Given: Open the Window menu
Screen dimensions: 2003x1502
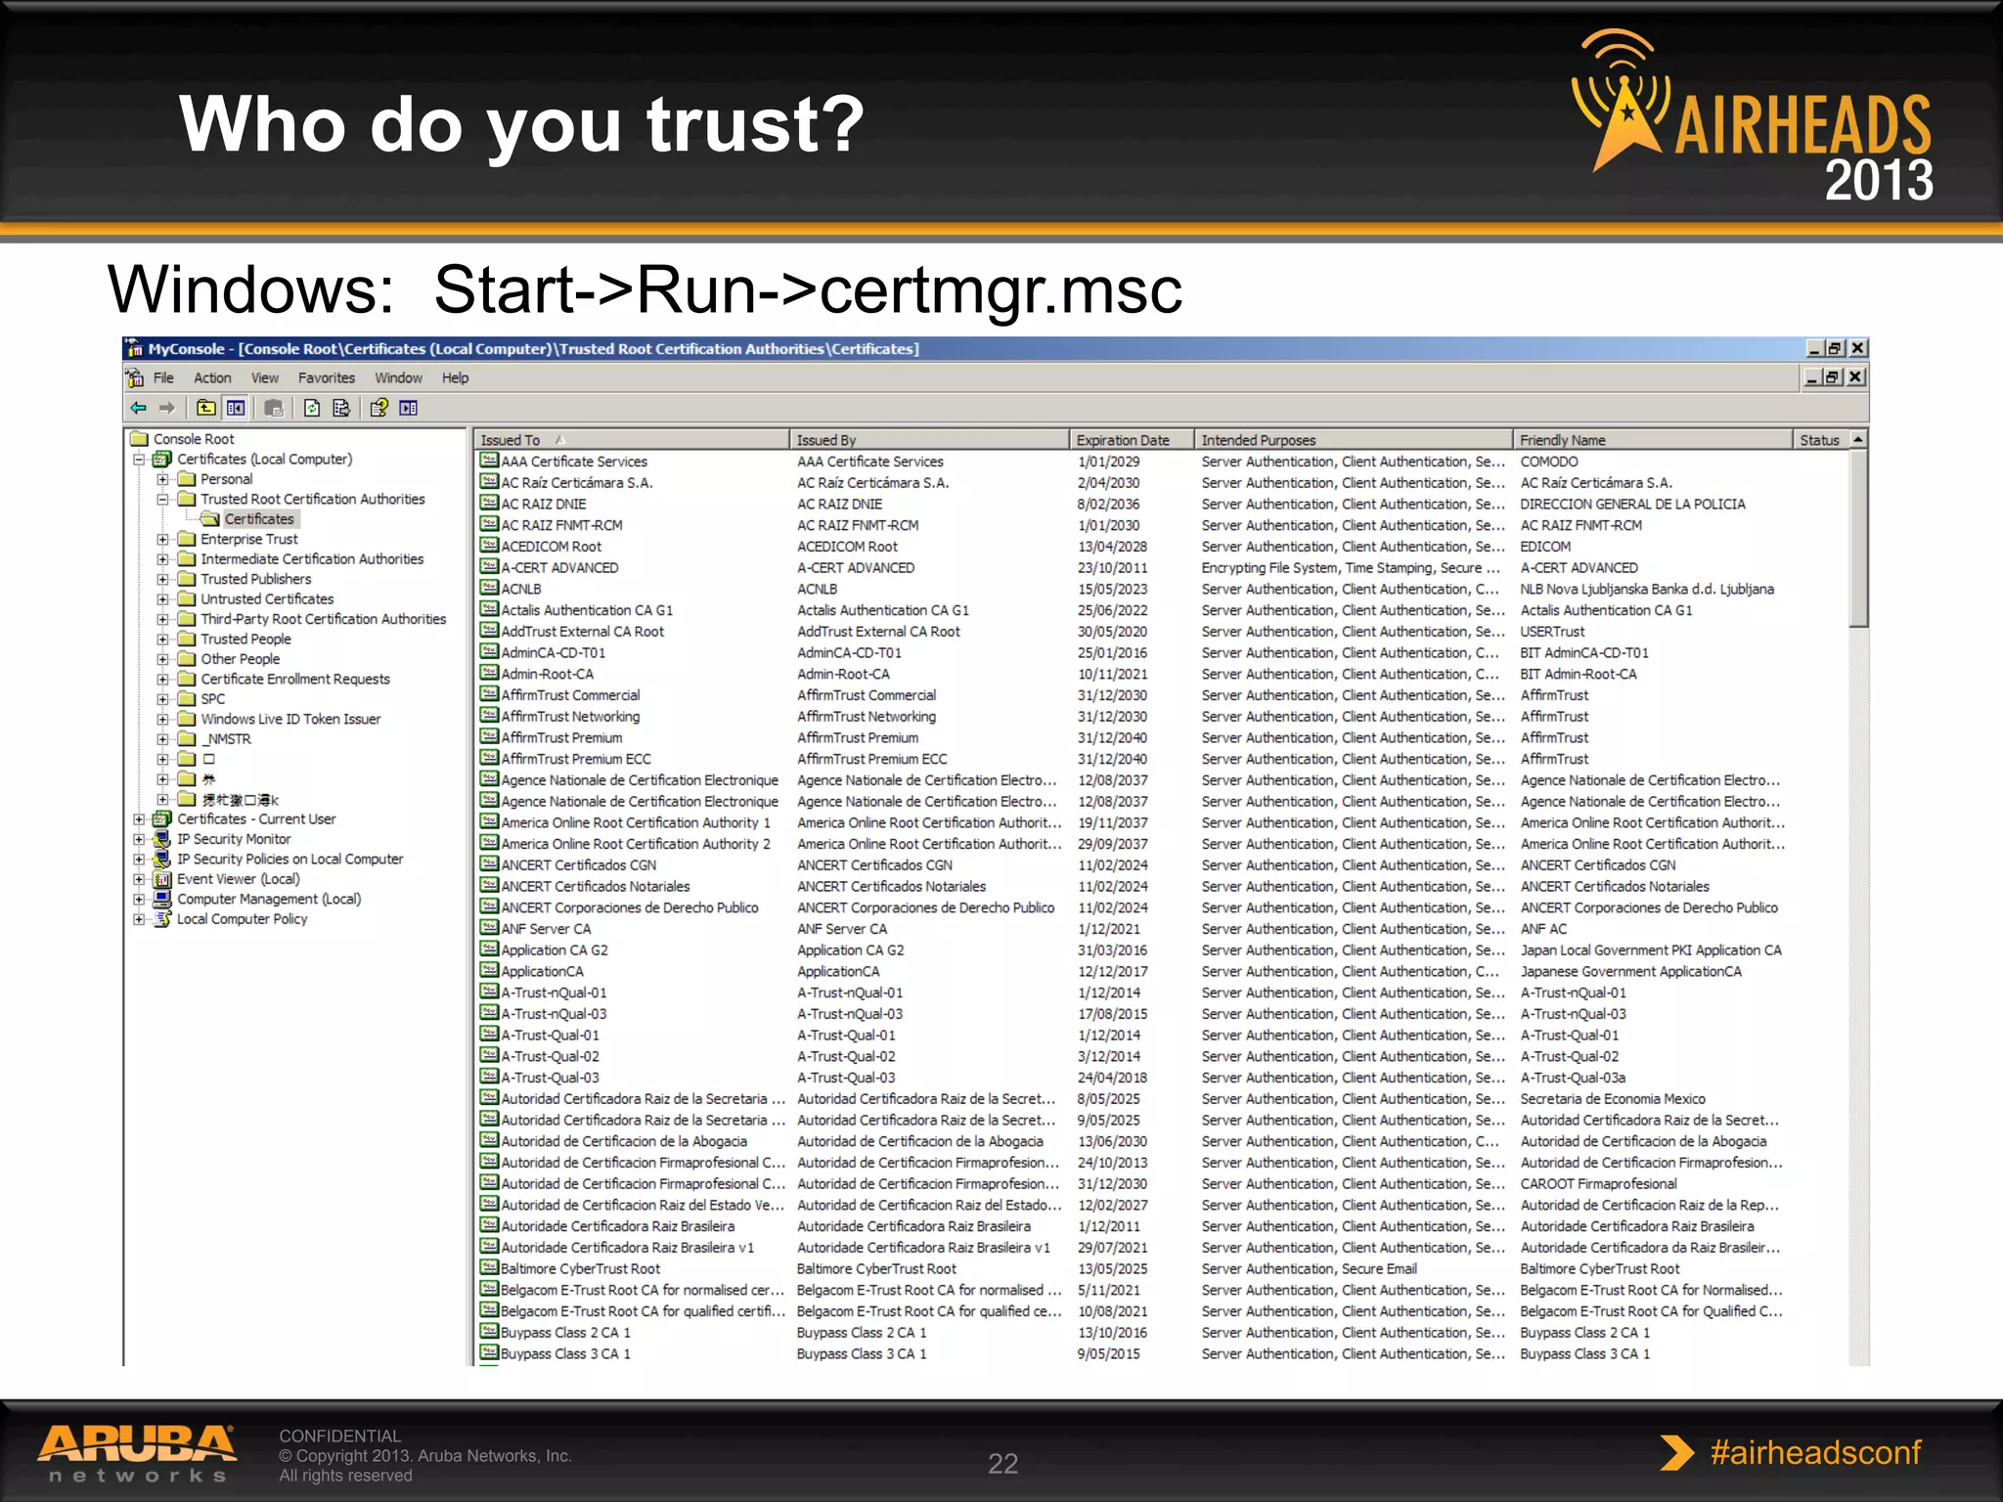Looking at the screenshot, I should coord(399,377).
